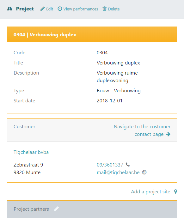Open Edit for this project
The image size is (184, 218).
[x=47, y=9]
